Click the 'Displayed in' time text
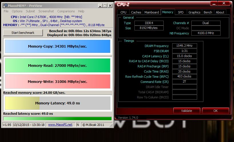Image resolution: width=234 pixels, height=142 pixels. tap(79, 35)
